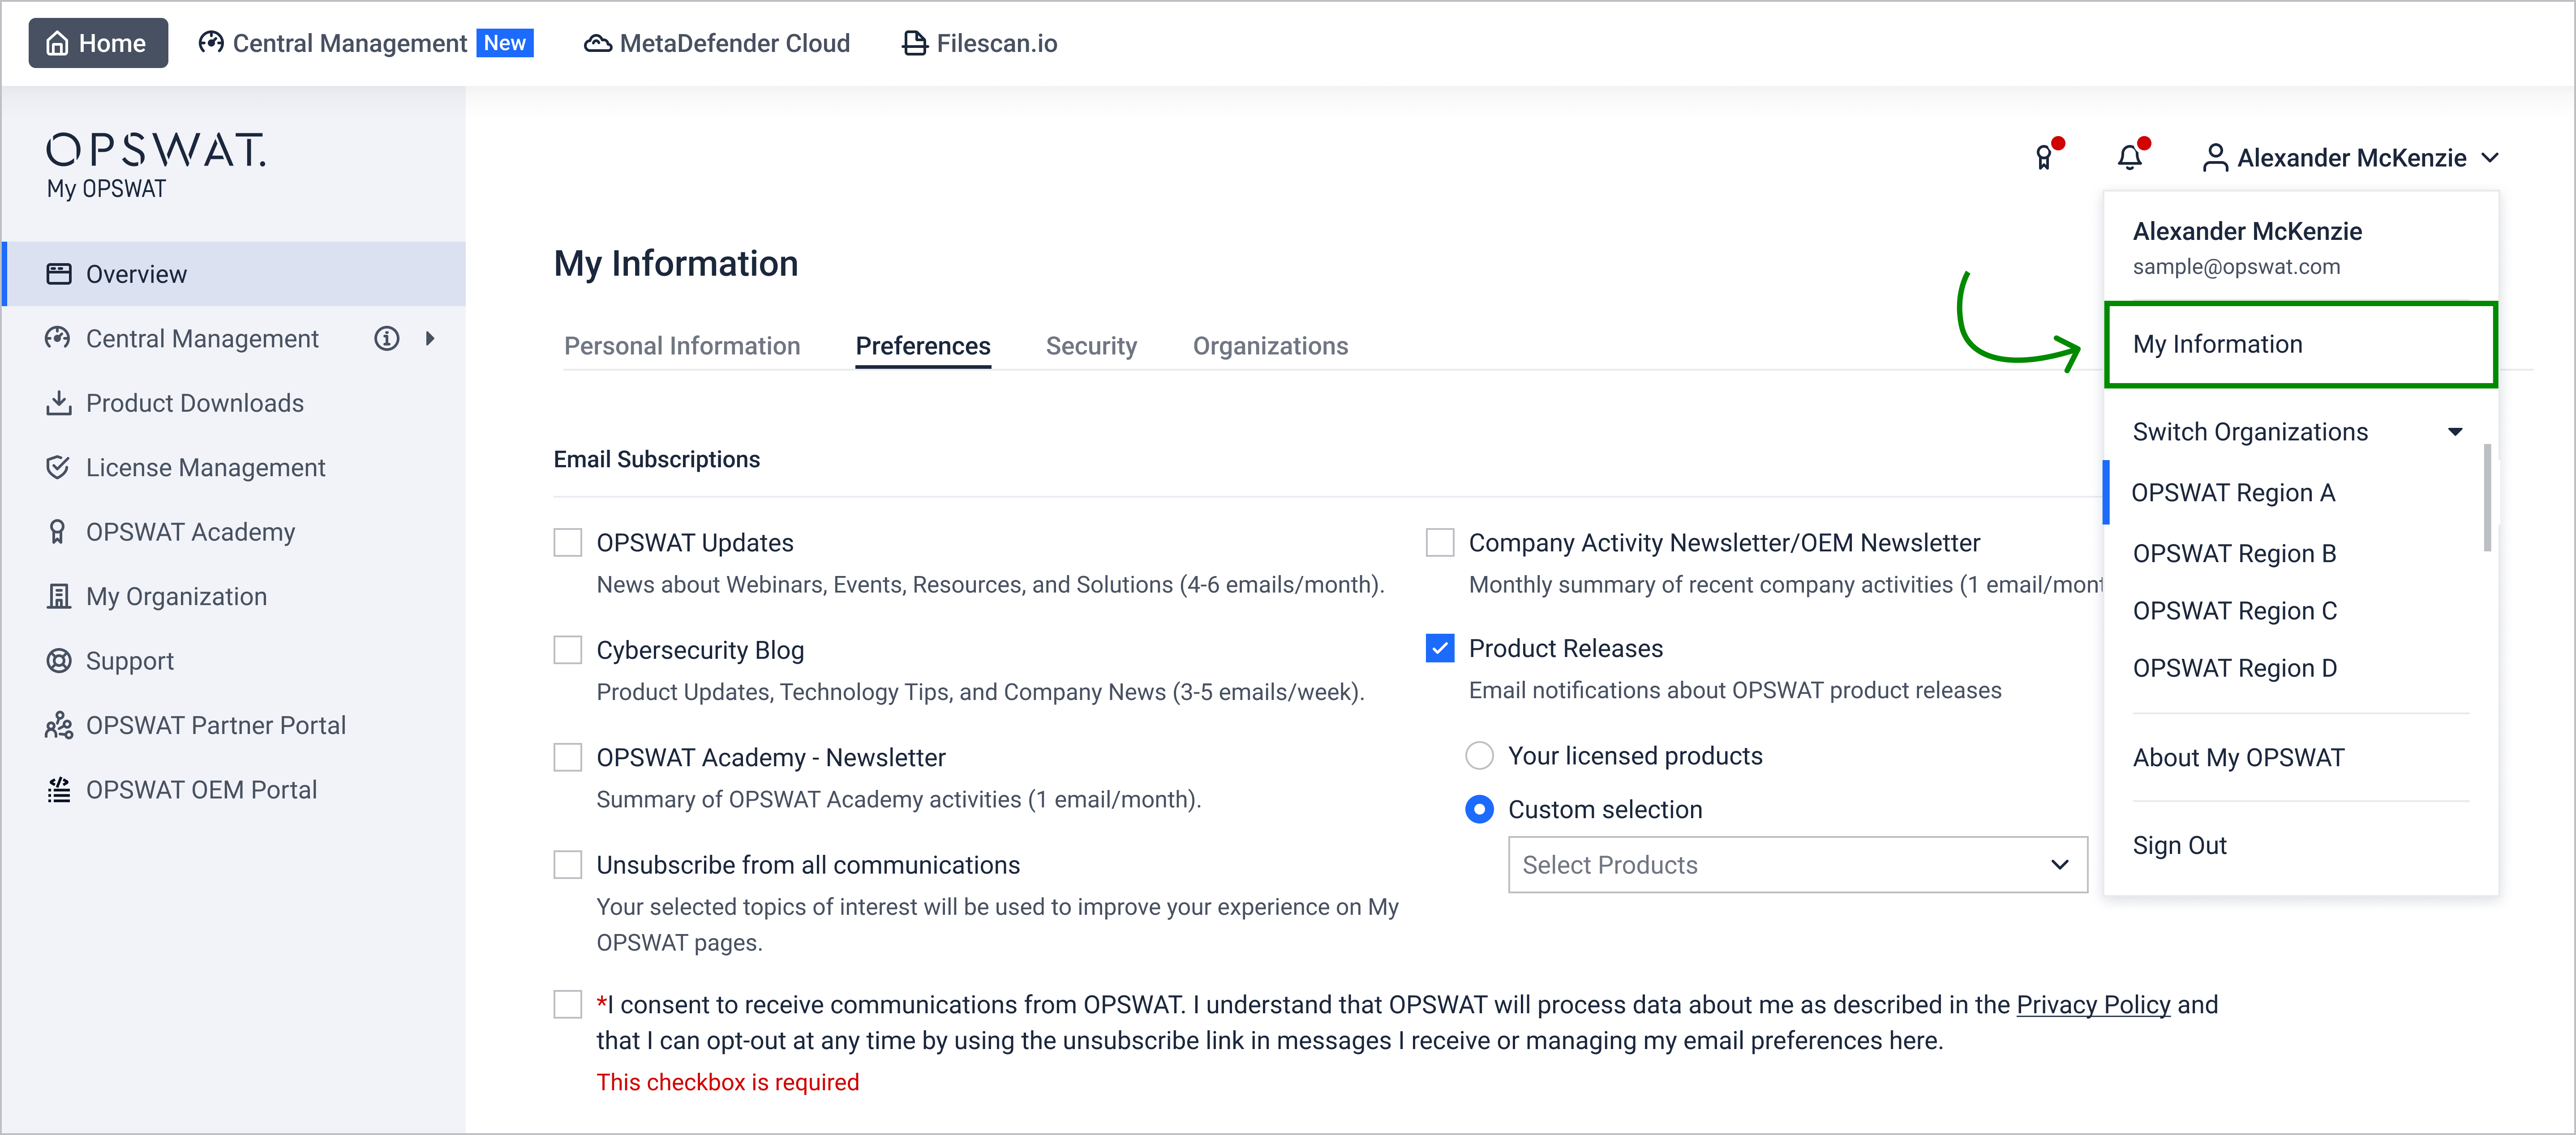2576x1135 pixels.
Task: Click Sign Out in user menu
Action: coord(2179,845)
